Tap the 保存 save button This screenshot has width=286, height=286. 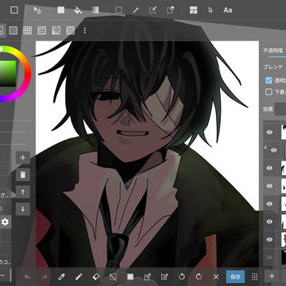[235, 276]
